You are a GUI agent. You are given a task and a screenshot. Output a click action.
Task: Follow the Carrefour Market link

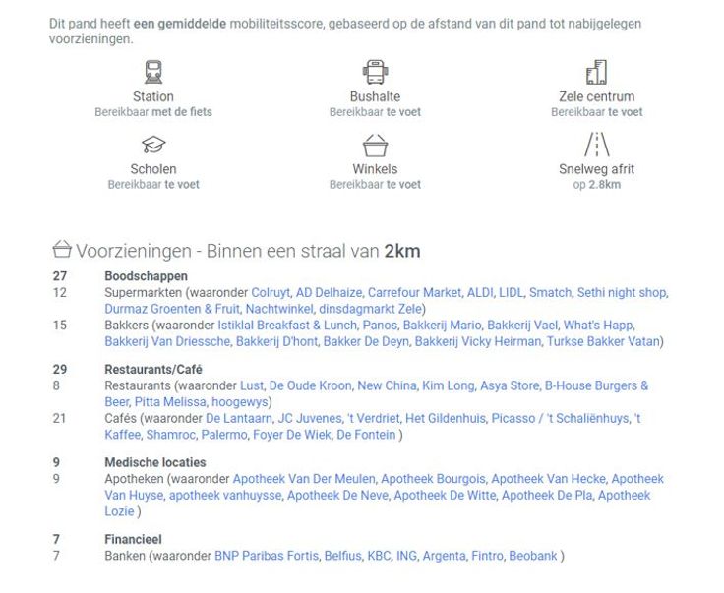[x=416, y=292]
